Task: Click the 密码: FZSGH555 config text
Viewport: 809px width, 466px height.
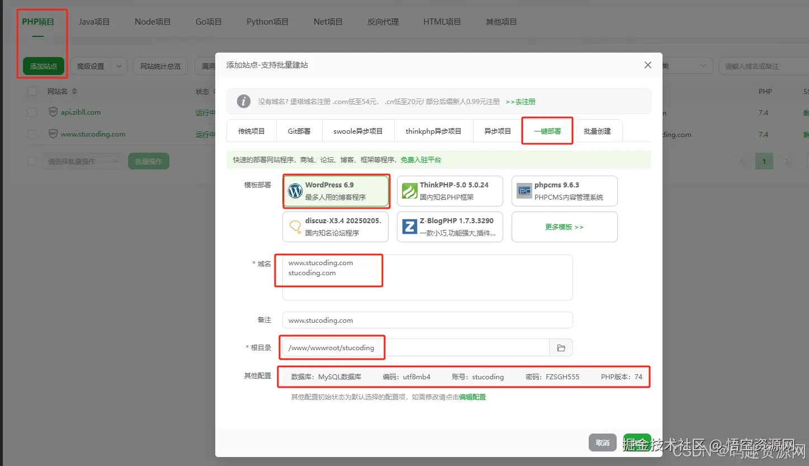Action: (x=552, y=376)
